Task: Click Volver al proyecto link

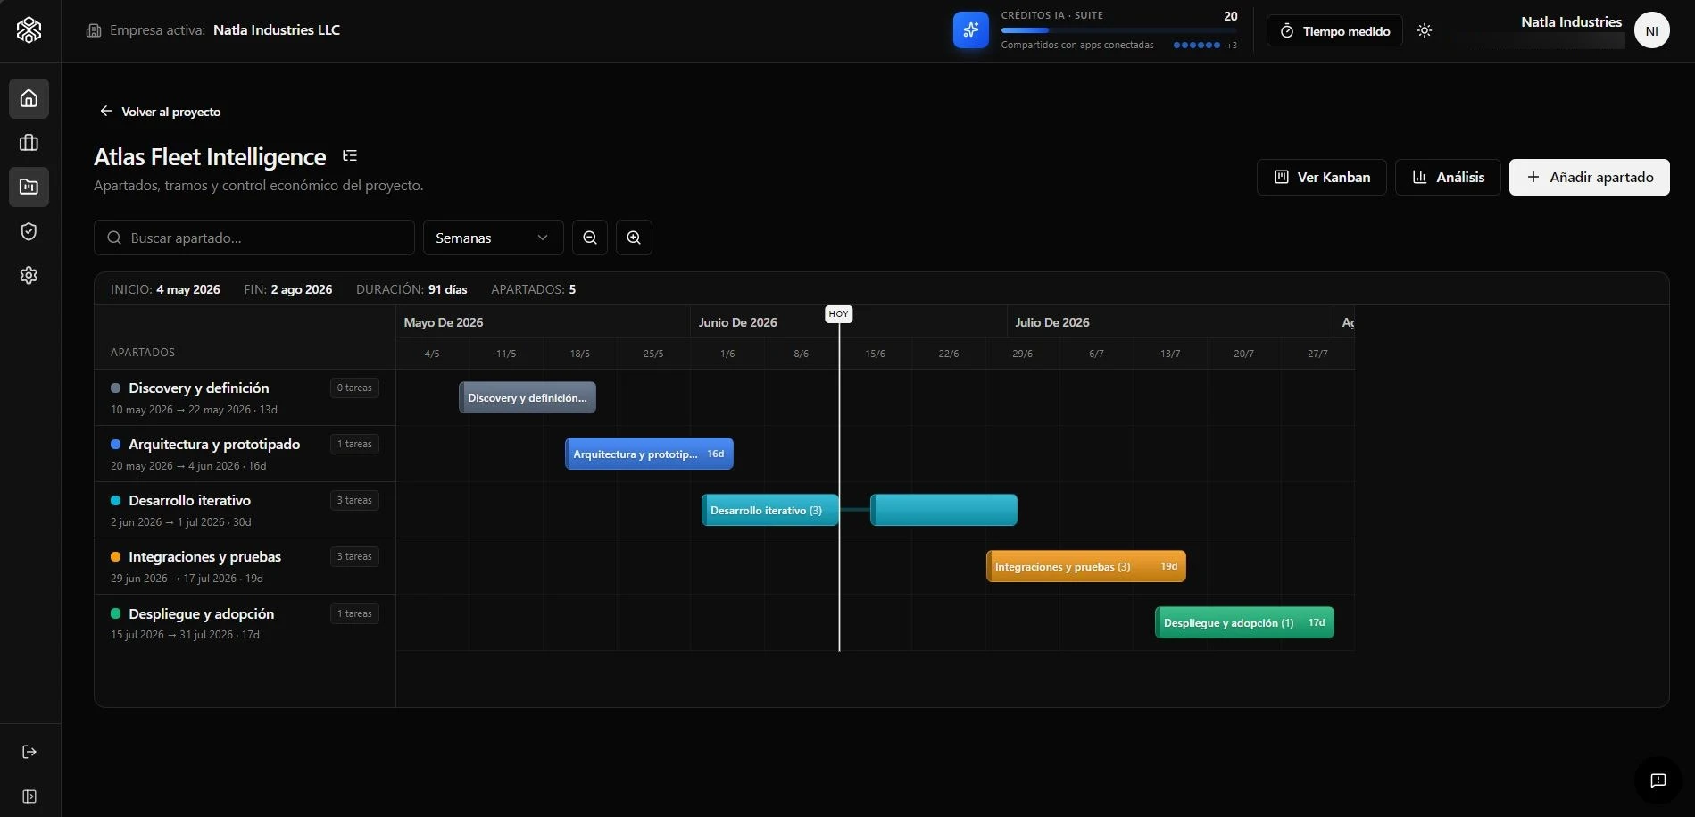Action: click(x=161, y=112)
